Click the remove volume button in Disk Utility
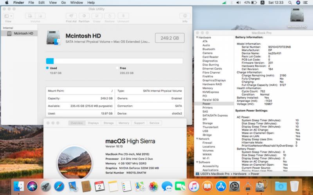This screenshot has width=313, height=195. click(40, 16)
